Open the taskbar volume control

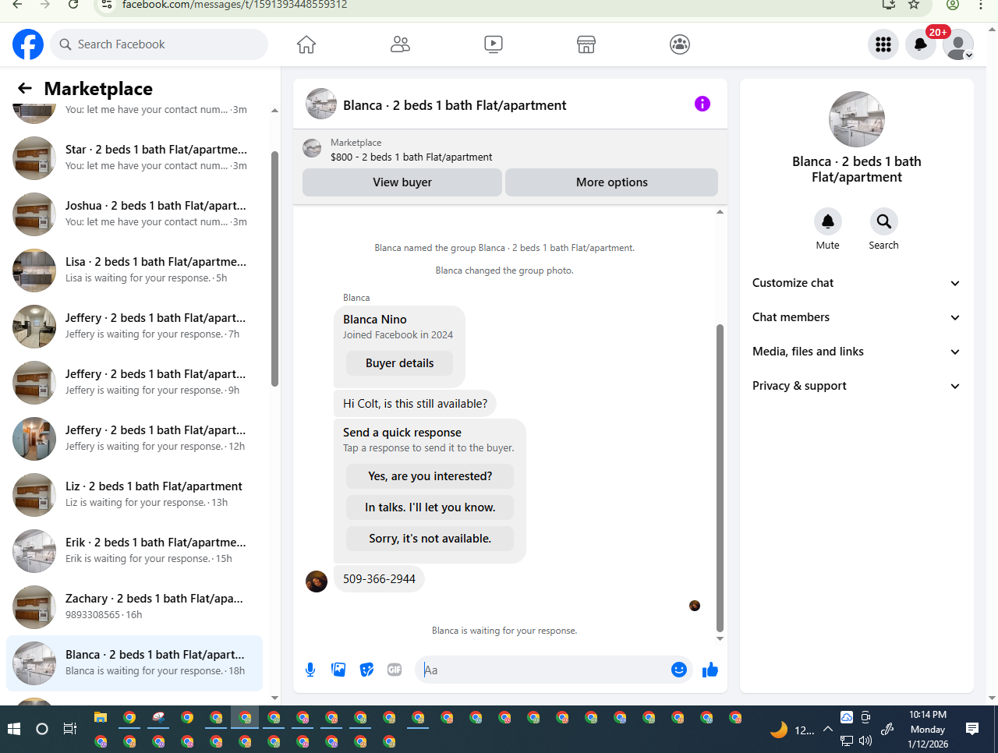click(x=865, y=741)
